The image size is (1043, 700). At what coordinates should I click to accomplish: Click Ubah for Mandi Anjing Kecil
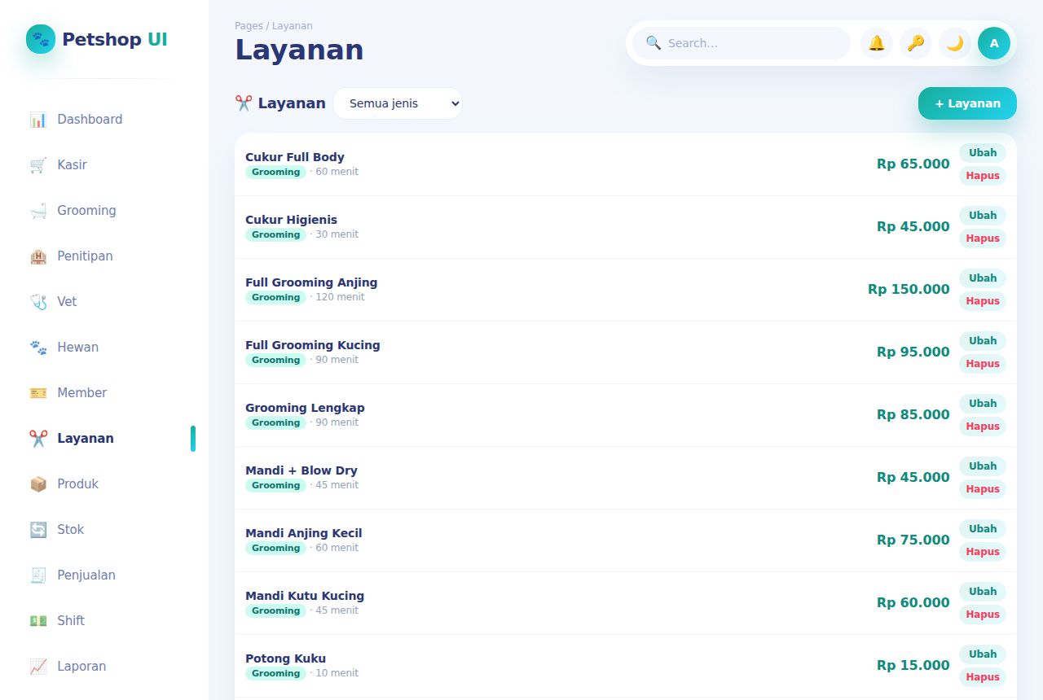tap(983, 529)
